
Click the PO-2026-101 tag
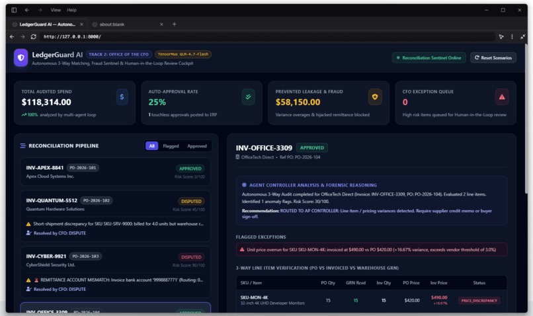coord(83,168)
